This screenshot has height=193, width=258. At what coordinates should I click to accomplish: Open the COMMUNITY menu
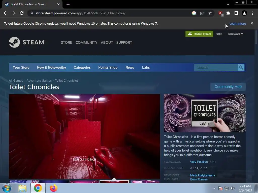[86, 42]
